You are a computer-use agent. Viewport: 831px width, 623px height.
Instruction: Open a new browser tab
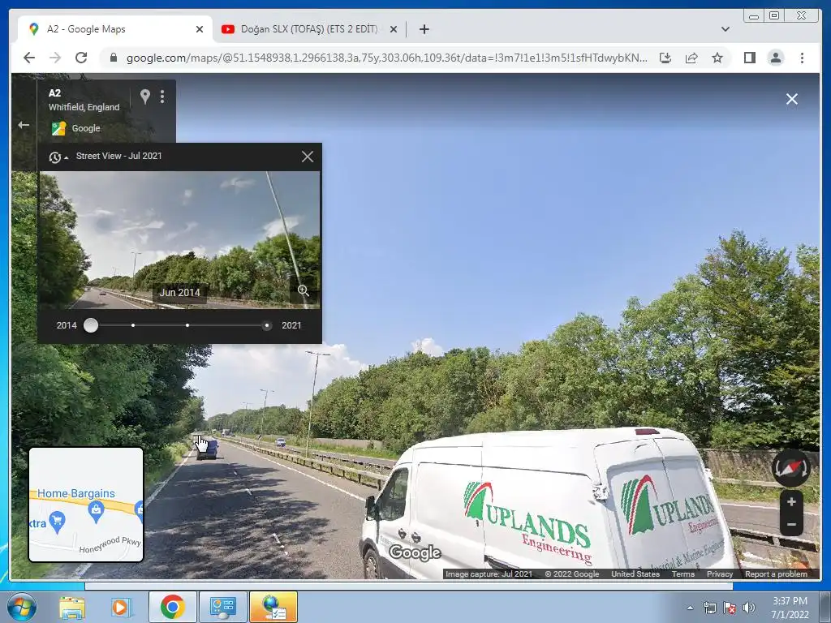(424, 29)
